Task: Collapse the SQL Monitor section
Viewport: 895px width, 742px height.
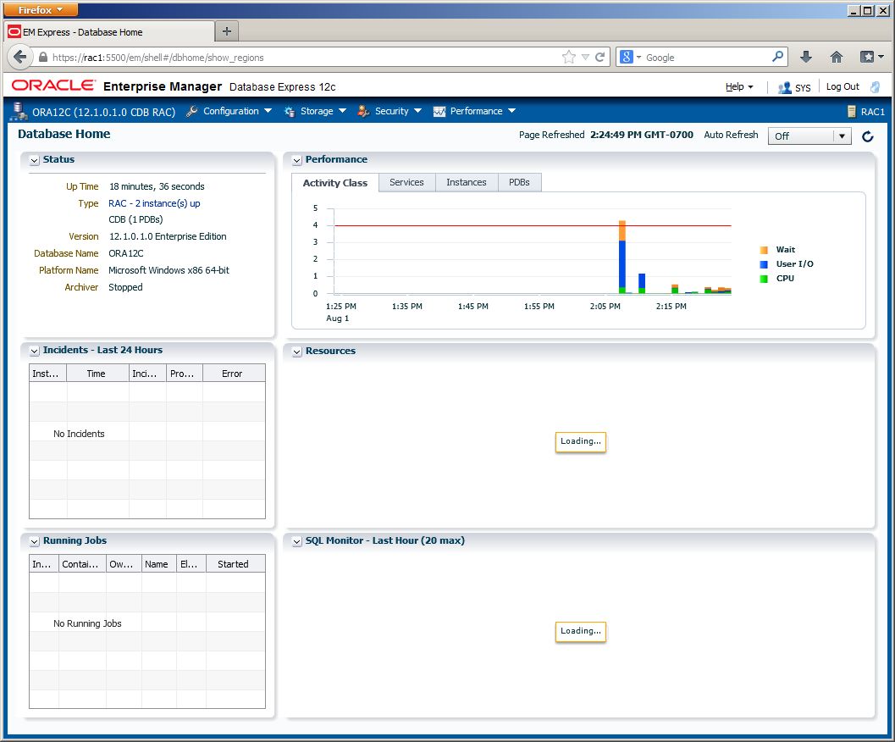Action: click(297, 541)
